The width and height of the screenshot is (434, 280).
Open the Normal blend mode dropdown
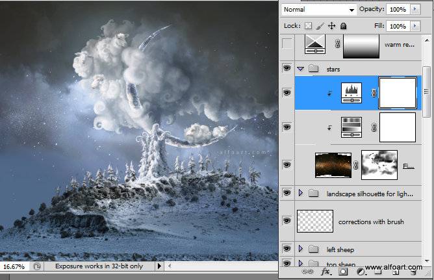pos(319,10)
